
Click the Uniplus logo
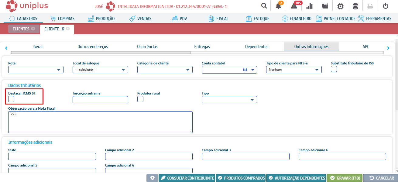tap(27, 6)
